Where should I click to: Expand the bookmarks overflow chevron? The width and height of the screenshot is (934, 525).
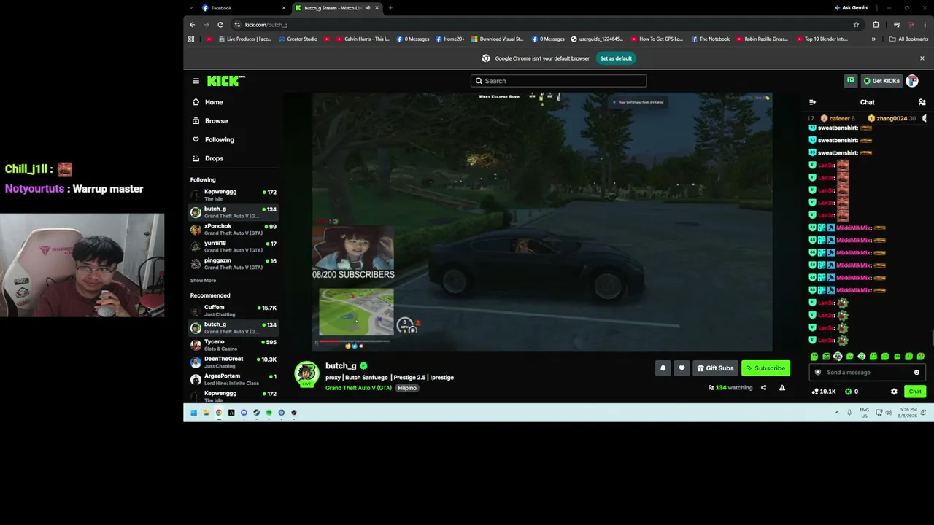tap(873, 39)
